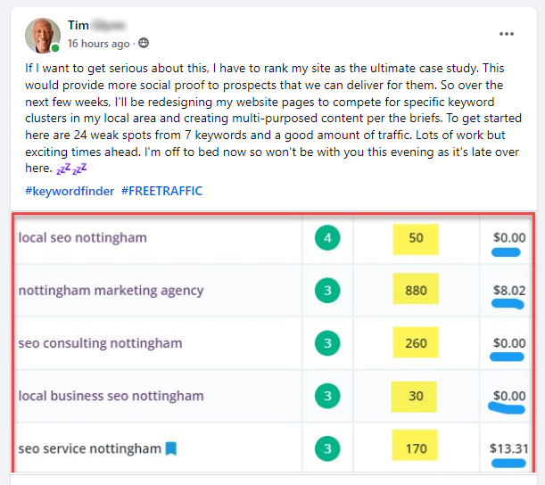Select the nottingham marketing agency keyword
The height and width of the screenshot is (485, 545).
click(111, 291)
